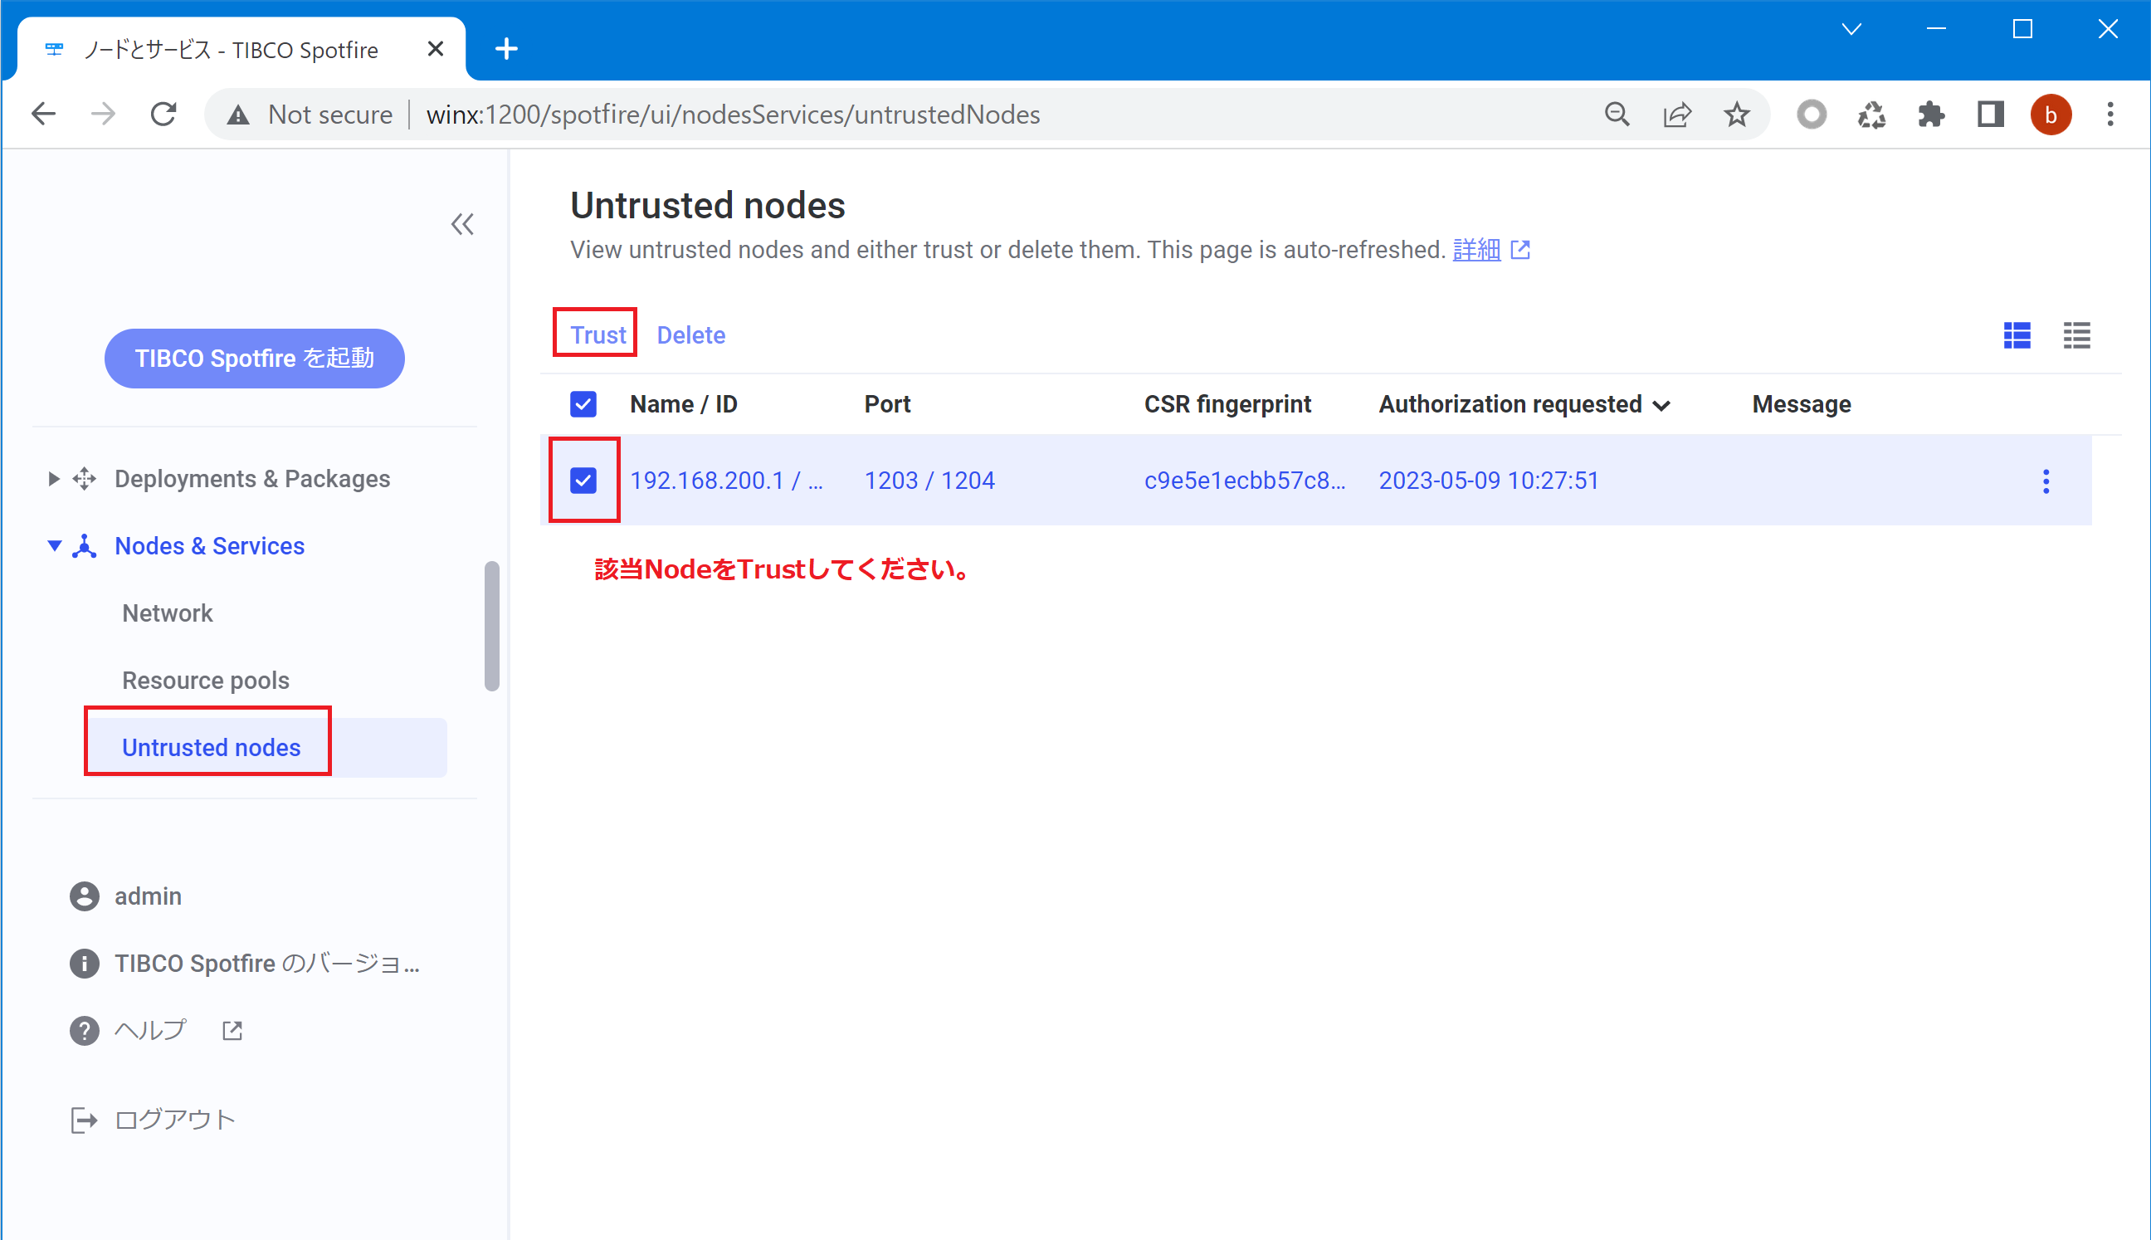Screen dimensions: 2151x1240
Task: Click the address bar URL
Action: (x=733, y=114)
